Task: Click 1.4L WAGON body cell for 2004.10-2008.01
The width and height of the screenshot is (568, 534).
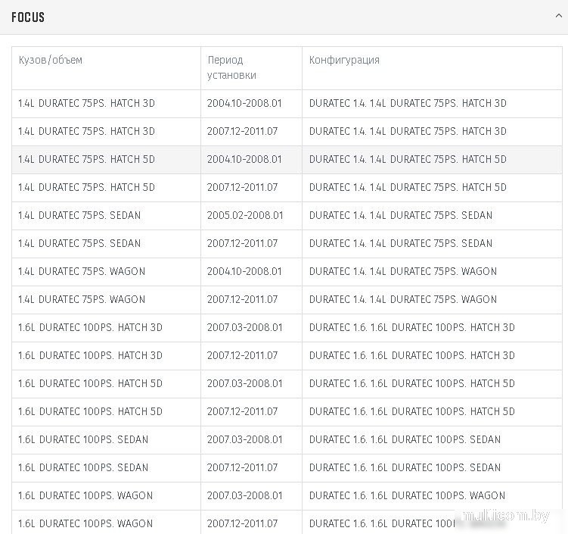Action: click(82, 271)
